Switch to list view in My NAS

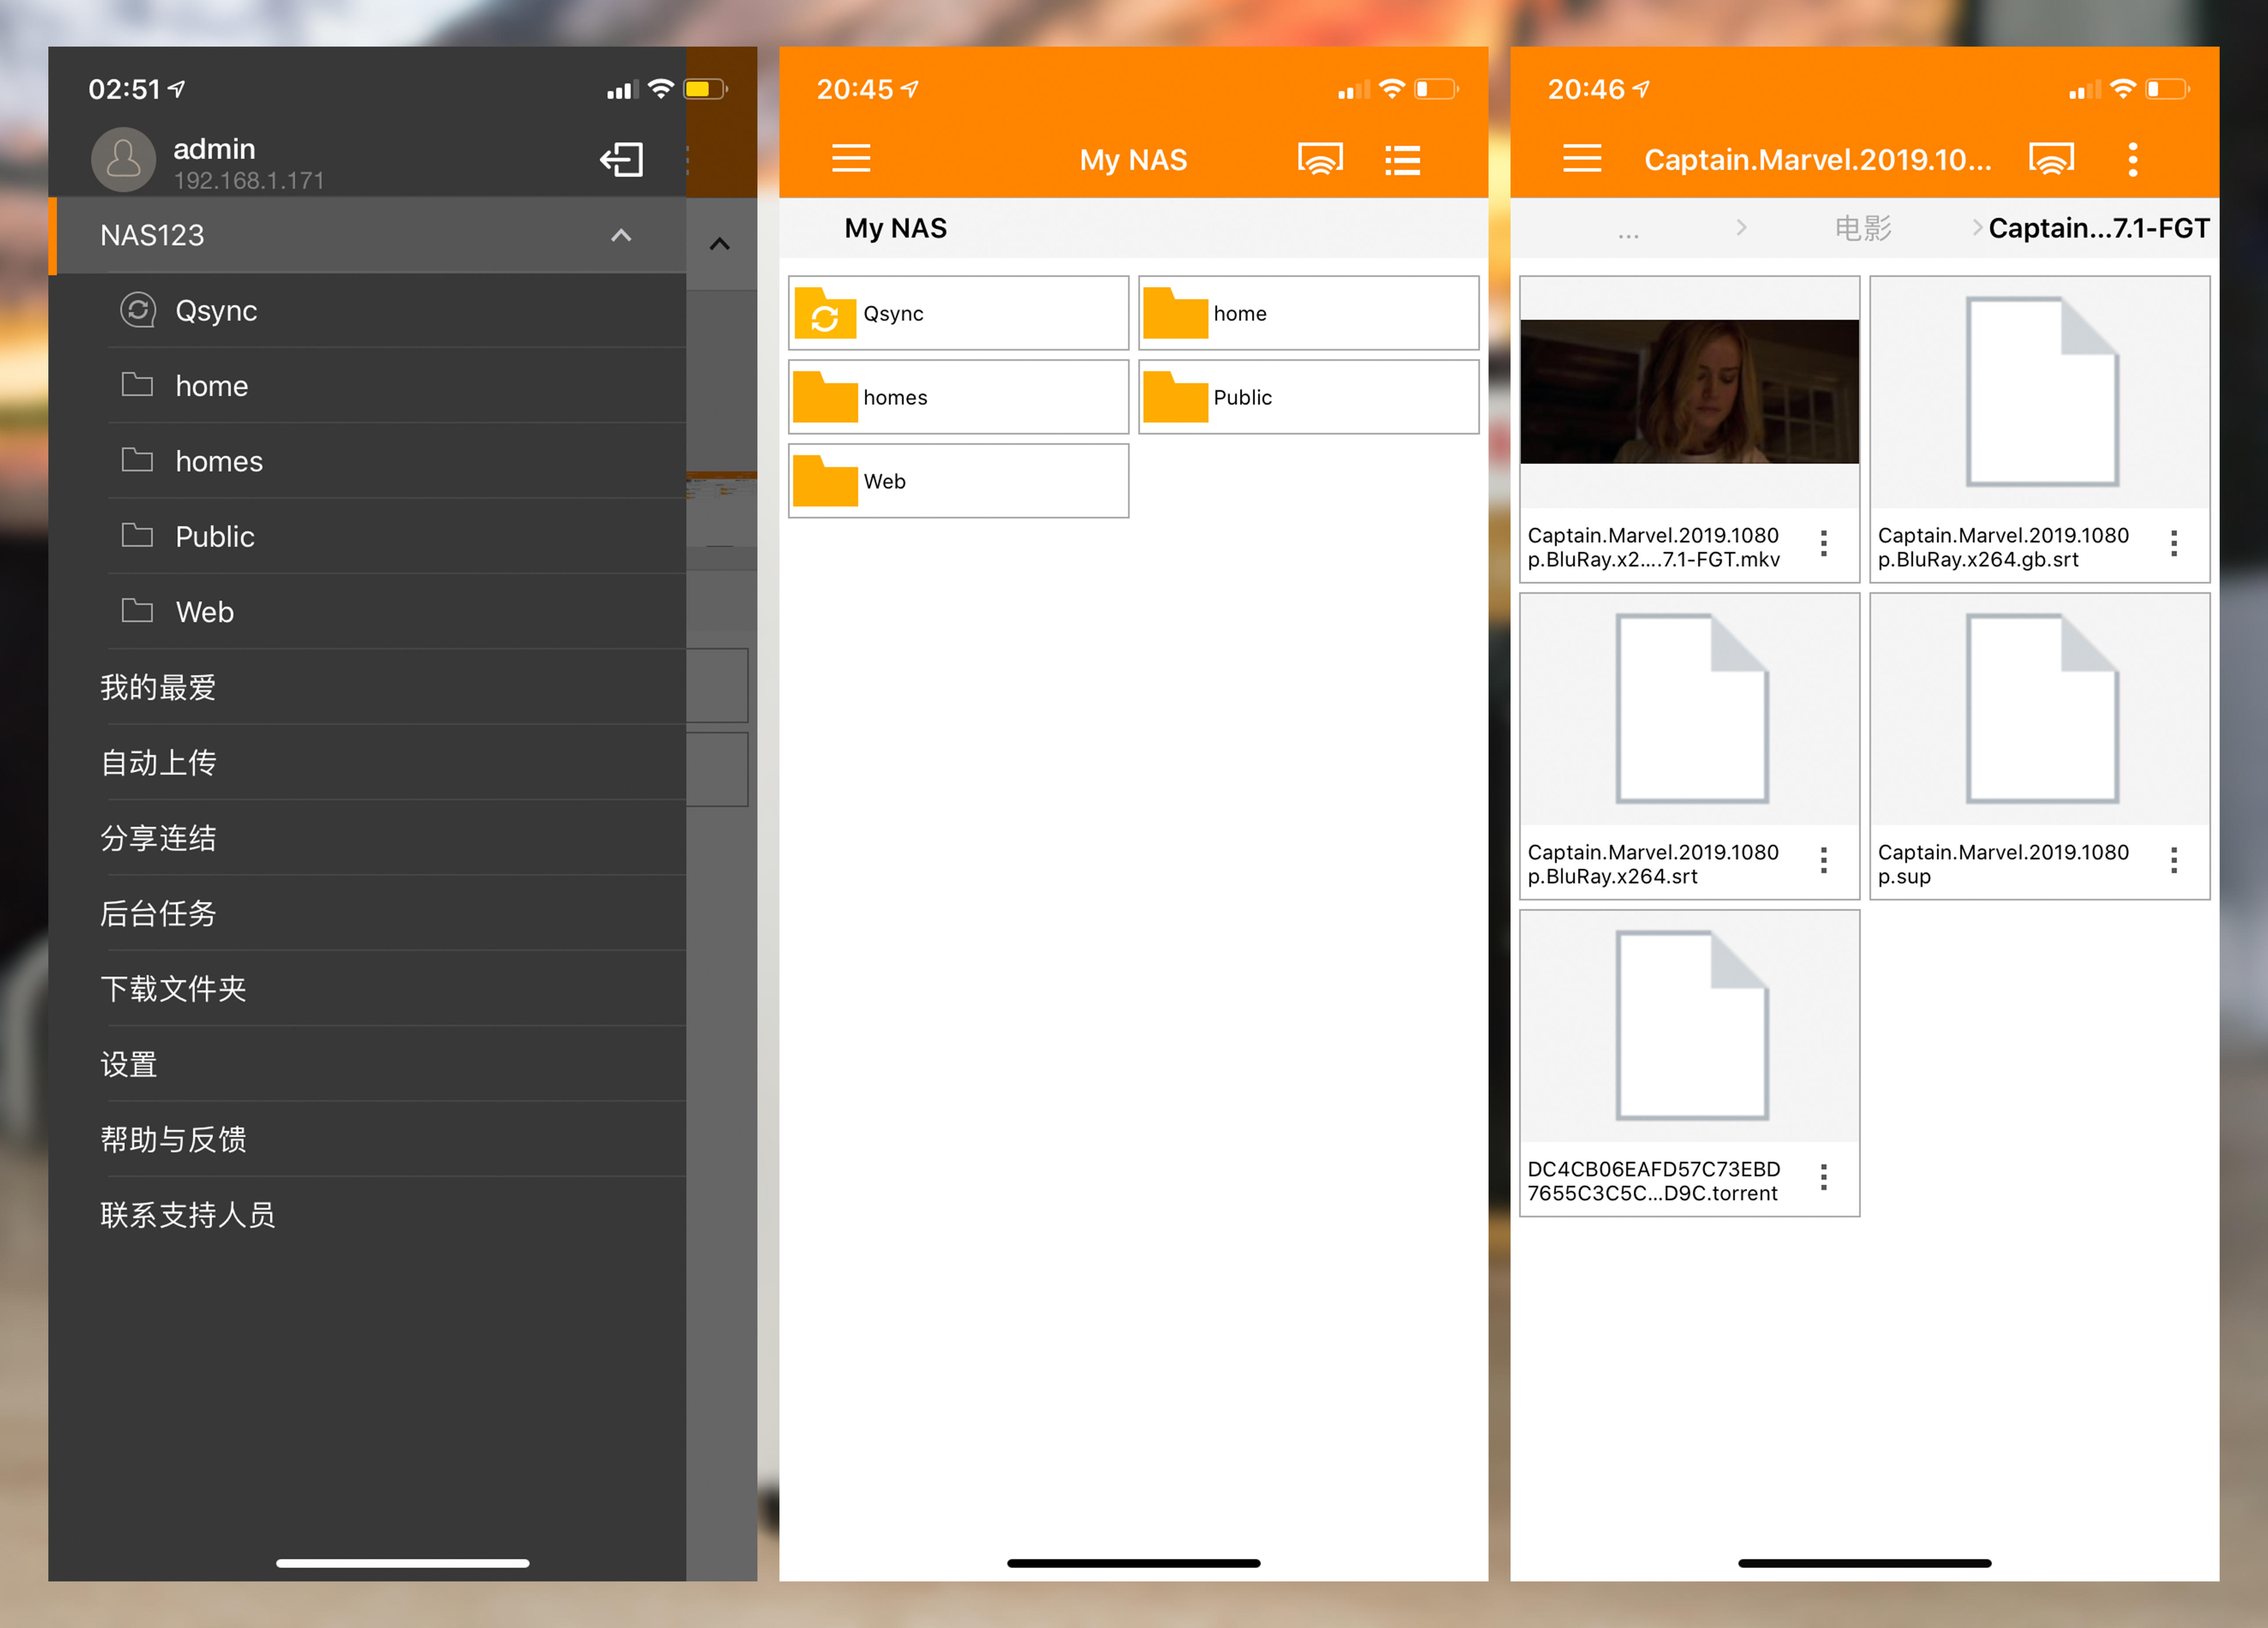(1402, 159)
